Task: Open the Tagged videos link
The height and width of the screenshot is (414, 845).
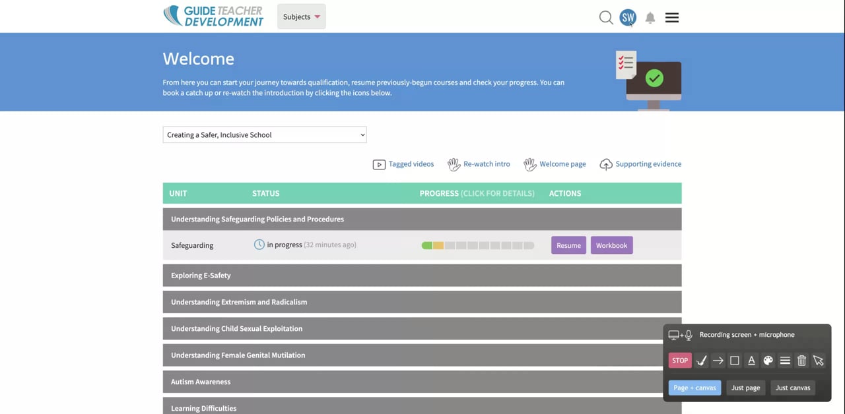Action: [411, 164]
